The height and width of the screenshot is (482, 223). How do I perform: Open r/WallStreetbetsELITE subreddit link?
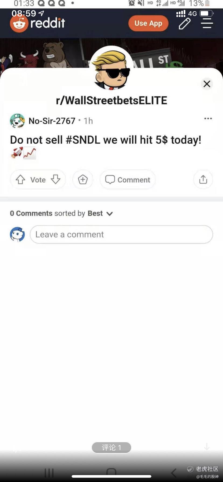click(x=111, y=101)
